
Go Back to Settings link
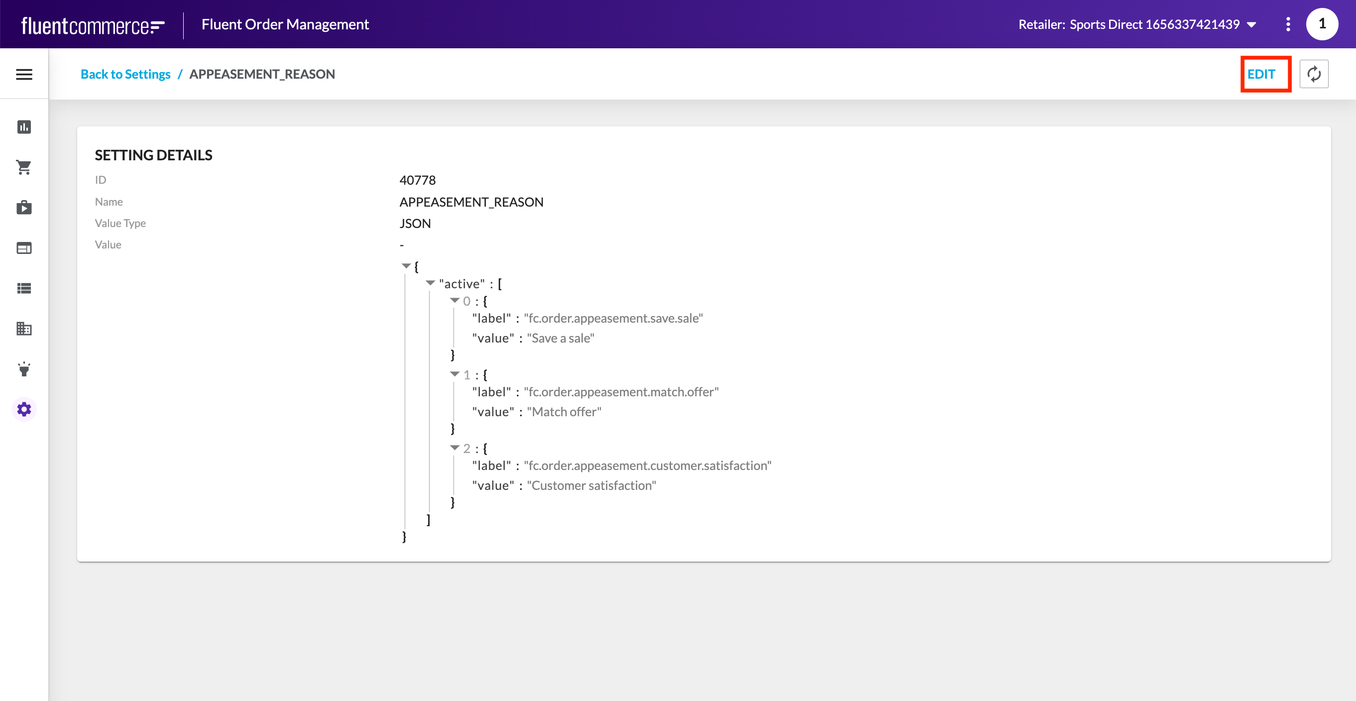(x=125, y=74)
